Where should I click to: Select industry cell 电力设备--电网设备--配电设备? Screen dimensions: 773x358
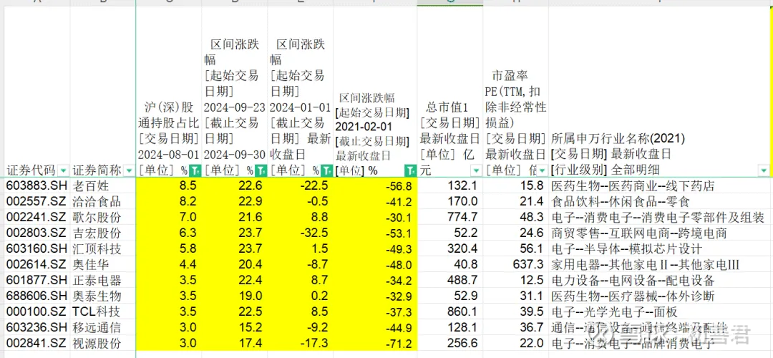(633, 281)
